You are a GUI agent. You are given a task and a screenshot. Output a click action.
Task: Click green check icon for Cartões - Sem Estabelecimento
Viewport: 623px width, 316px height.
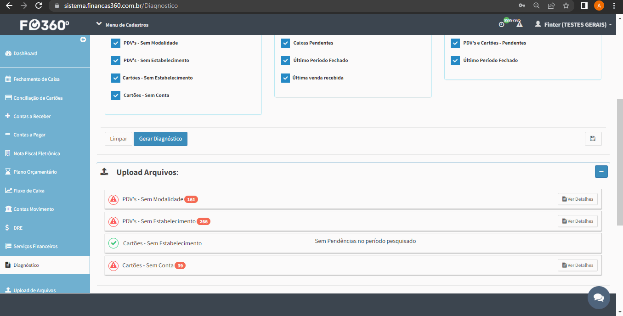pyautogui.click(x=113, y=243)
